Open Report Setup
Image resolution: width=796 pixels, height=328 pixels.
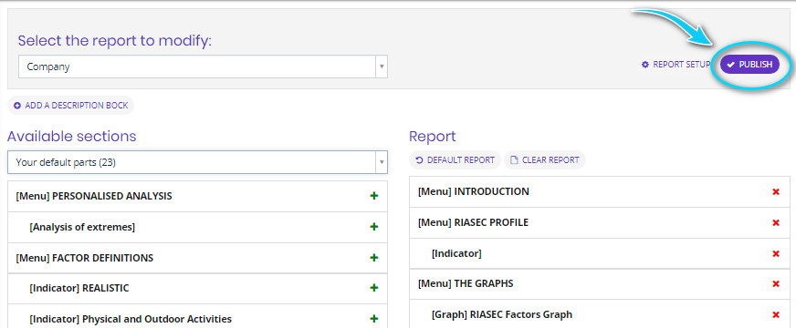[676, 65]
